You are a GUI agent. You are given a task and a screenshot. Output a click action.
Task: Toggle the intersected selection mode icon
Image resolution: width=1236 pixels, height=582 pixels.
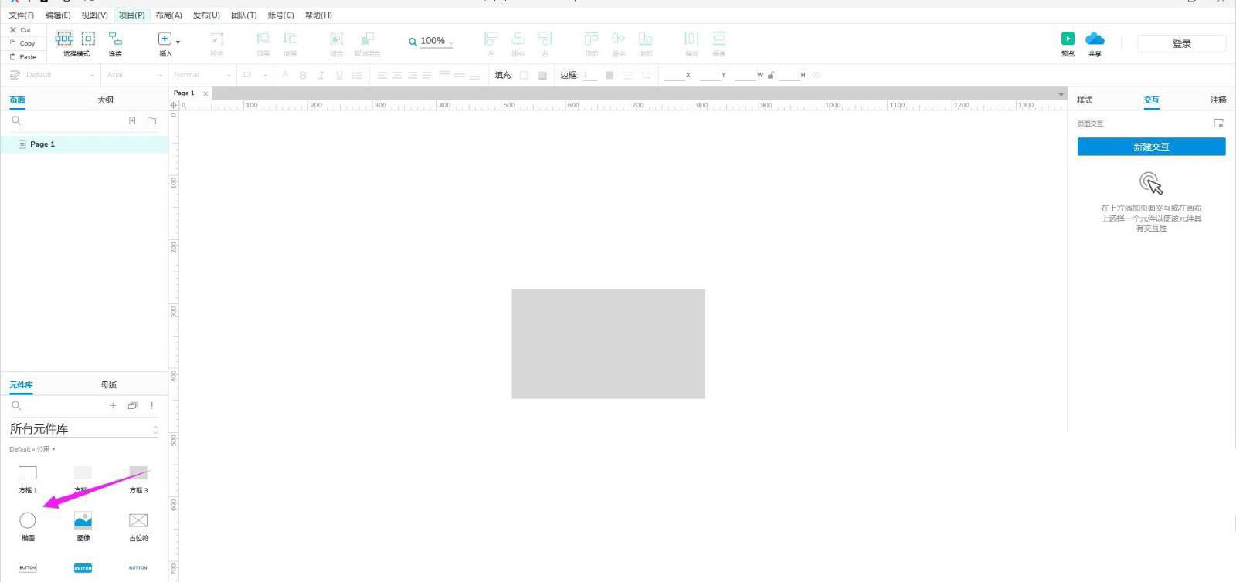point(64,38)
